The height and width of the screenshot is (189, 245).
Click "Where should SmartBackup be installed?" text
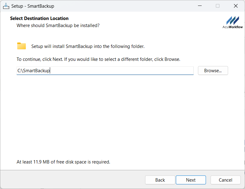[58, 25]
